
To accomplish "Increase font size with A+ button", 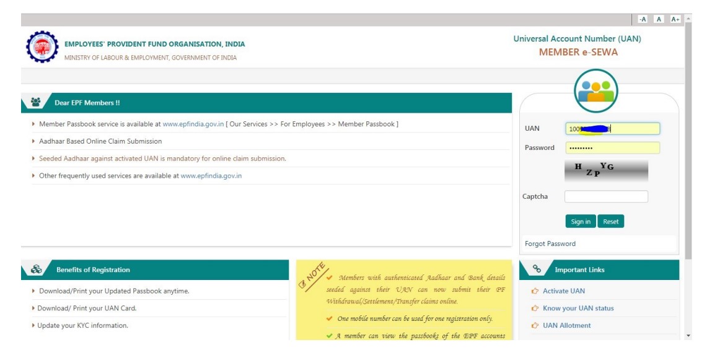I will click(675, 19).
